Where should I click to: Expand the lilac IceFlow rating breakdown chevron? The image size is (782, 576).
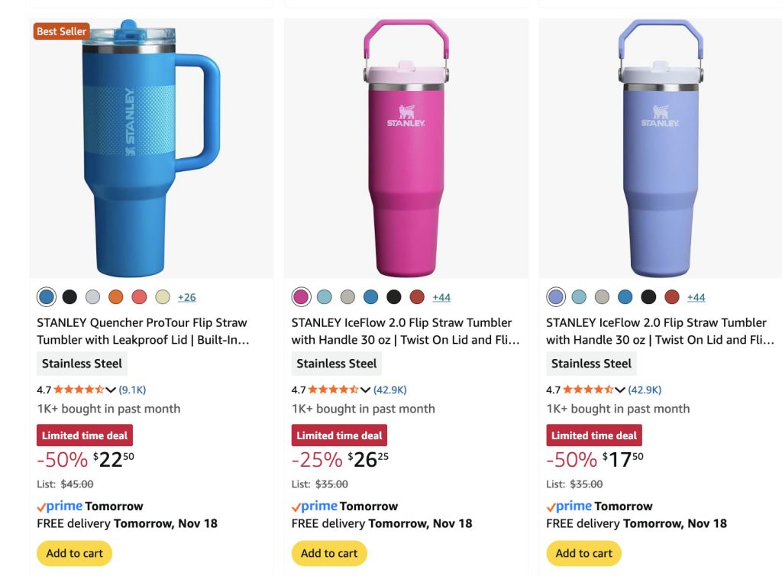tap(620, 390)
